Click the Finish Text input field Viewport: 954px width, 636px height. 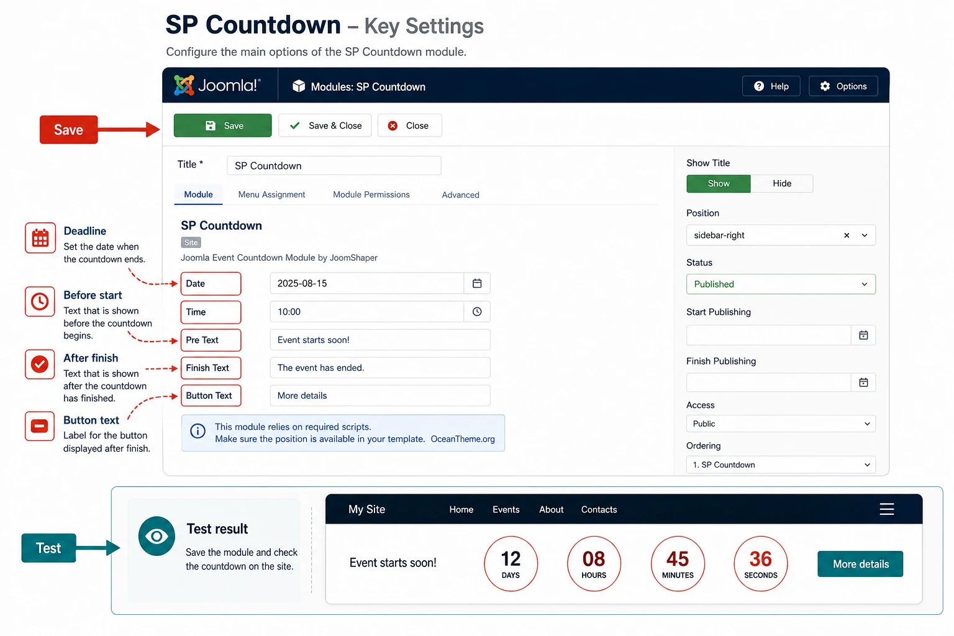click(380, 368)
